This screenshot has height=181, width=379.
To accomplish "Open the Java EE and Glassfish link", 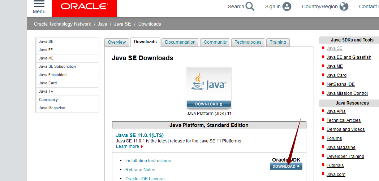I will 349,57.
